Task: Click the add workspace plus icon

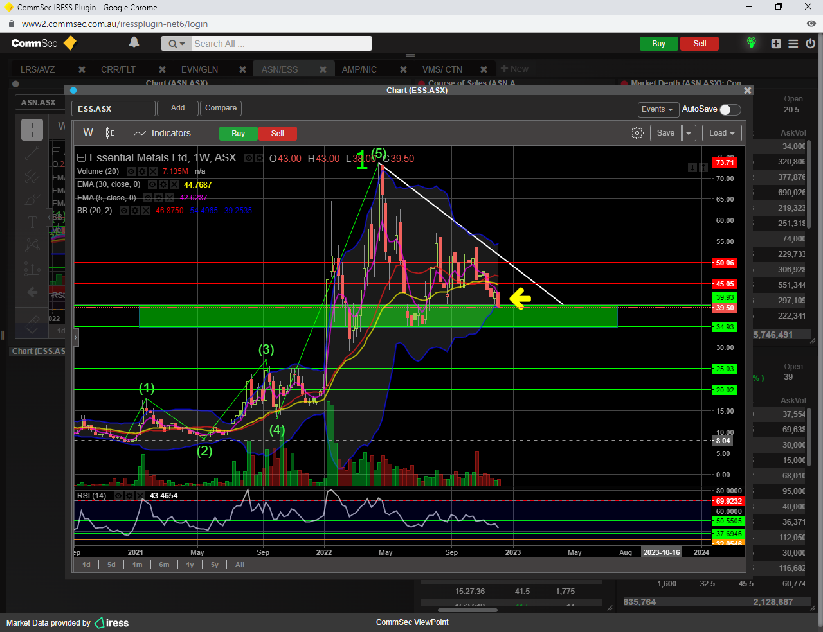Action: pyautogui.click(x=776, y=44)
